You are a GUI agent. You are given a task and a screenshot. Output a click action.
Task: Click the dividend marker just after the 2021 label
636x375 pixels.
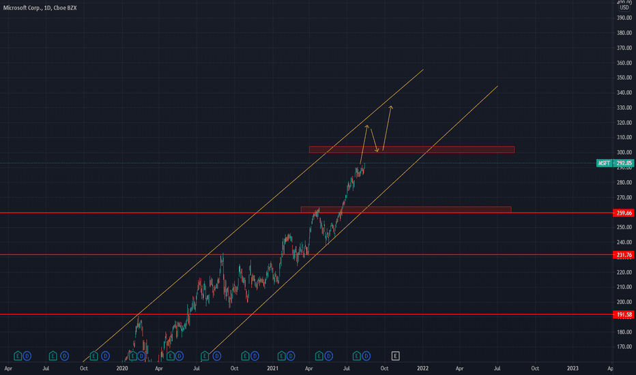pyautogui.click(x=291, y=356)
